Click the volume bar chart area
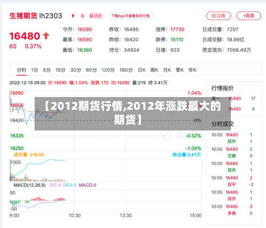 [x=106, y=170]
